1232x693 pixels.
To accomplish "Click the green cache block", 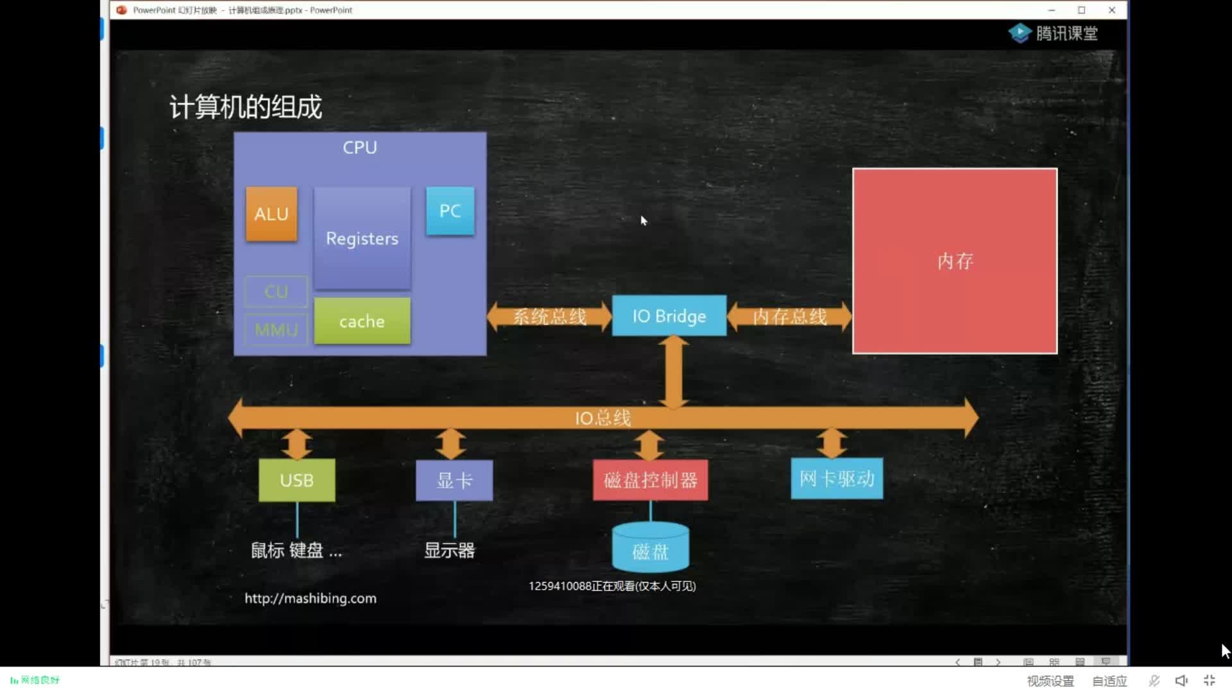I will pyautogui.click(x=362, y=321).
